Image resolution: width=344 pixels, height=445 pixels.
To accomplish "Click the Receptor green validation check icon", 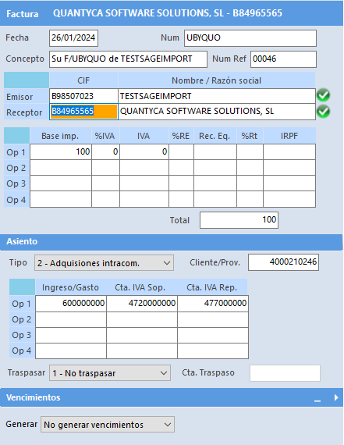I will [x=323, y=111].
